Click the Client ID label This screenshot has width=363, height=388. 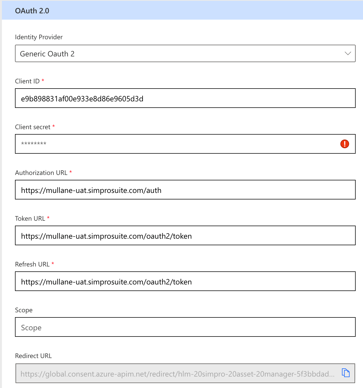click(x=27, y=81)
